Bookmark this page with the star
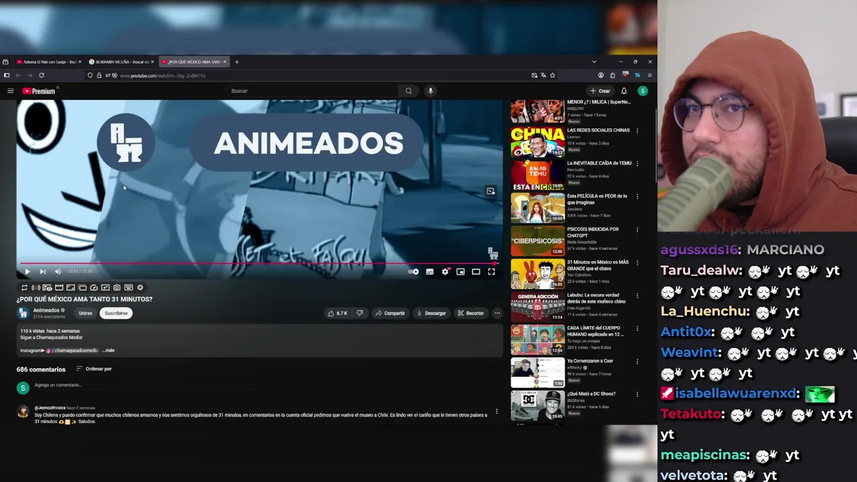Image resolution: width=857 pixels, height=482 pixels. [x=552, y=76]
